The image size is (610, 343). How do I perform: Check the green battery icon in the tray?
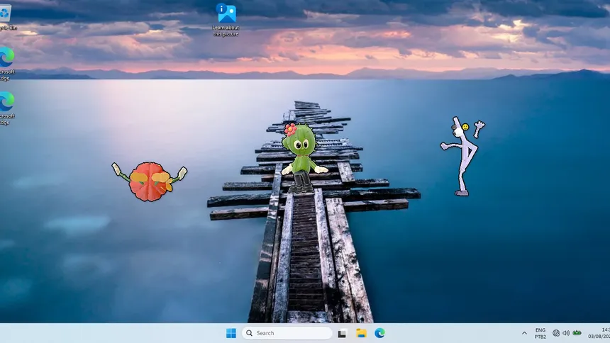point(577,333)
